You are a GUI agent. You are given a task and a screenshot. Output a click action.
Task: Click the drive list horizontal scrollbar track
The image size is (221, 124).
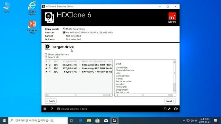(79, 95)
